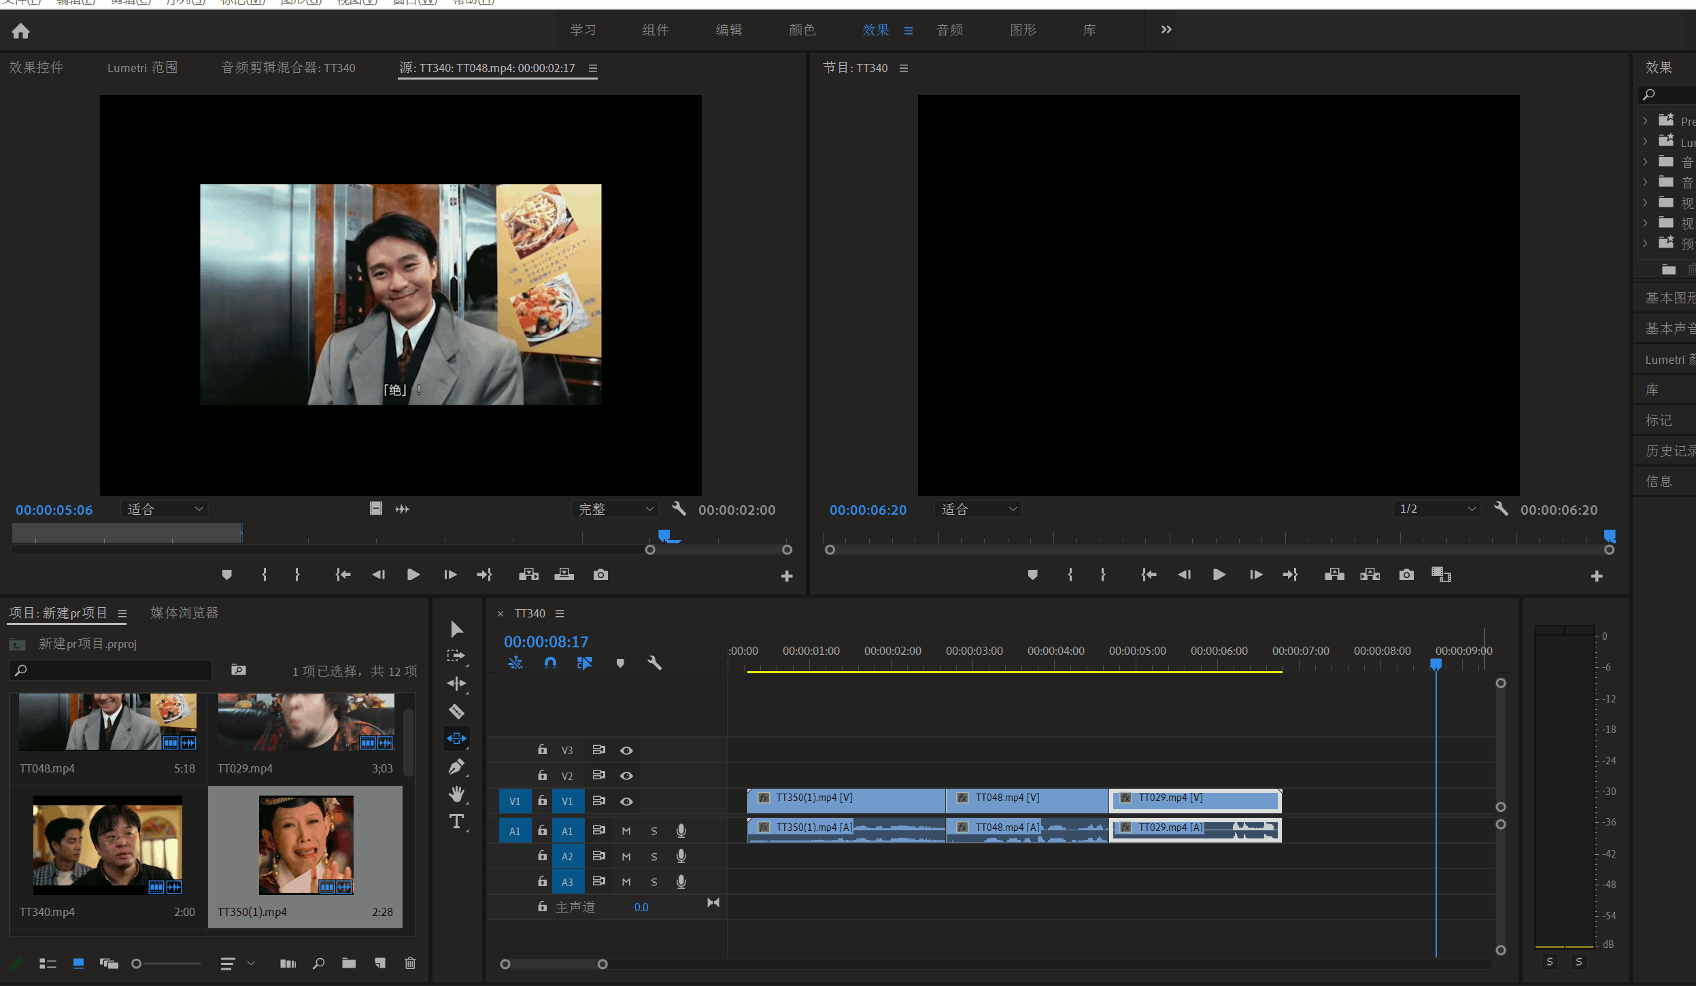Enable voice-over record on track A3

coord(681,882)
